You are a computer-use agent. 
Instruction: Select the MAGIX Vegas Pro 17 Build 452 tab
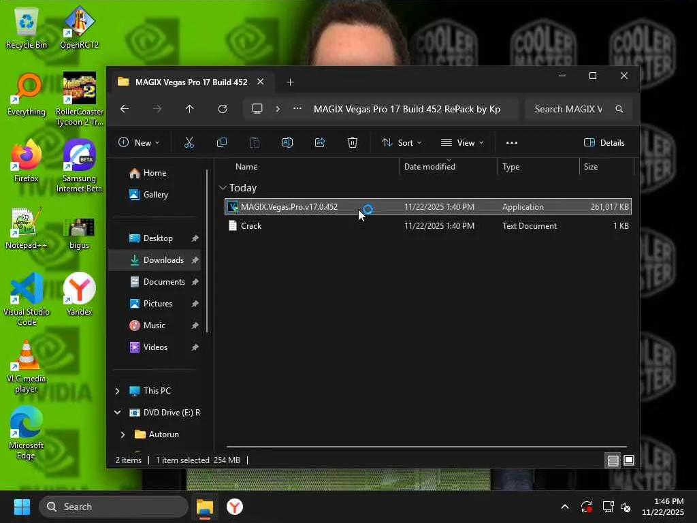click(x=191, y=82)
